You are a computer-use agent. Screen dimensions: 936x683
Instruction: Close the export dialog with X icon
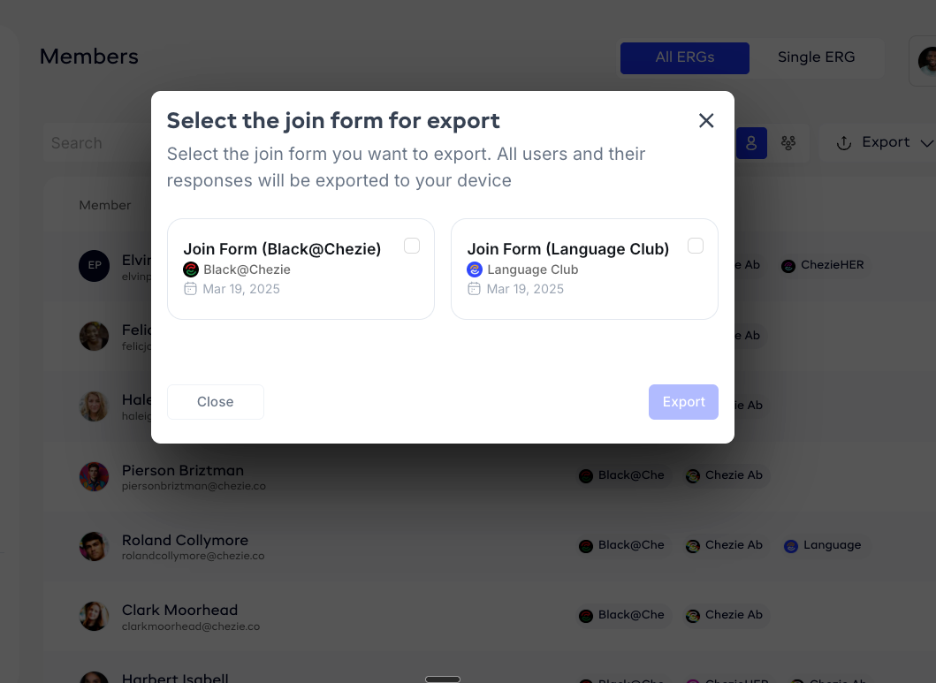(x=706, y=121)
